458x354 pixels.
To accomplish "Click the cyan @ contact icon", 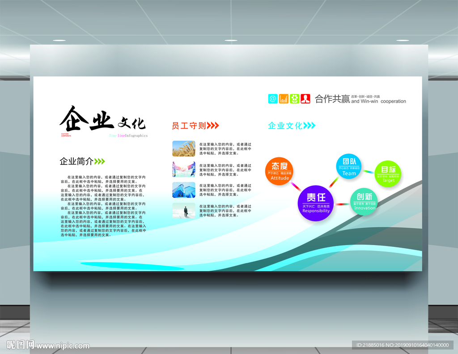I will (273, 98).
